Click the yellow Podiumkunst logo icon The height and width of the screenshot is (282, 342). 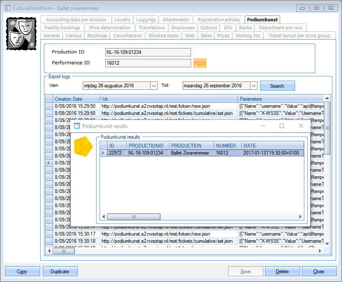click(x=82, y=147)
